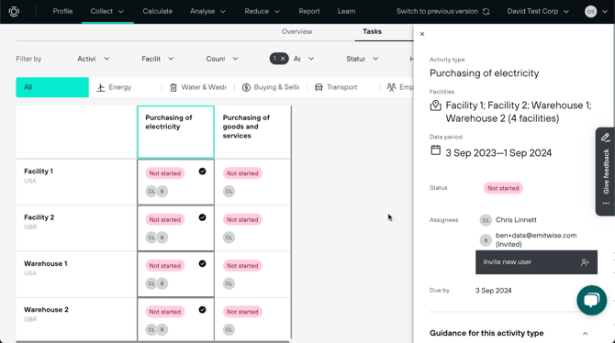
Task: Filter by Employees category
Action: (400, 87)
